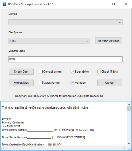Enable the Quick Format checkbox
The height and width of the screenshot is (151, 132).
(41, 83)
